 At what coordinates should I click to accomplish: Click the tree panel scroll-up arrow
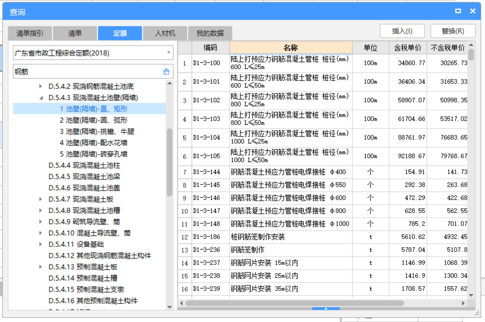pos(169,83)
